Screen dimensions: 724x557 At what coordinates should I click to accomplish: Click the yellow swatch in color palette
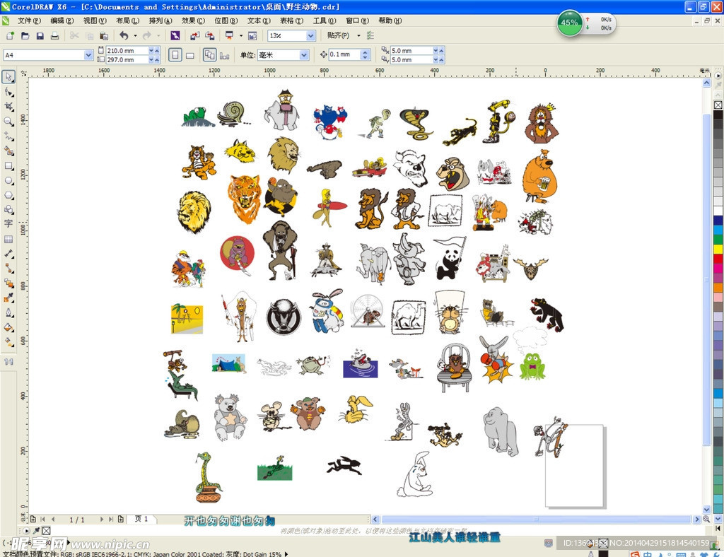point(718,249)
